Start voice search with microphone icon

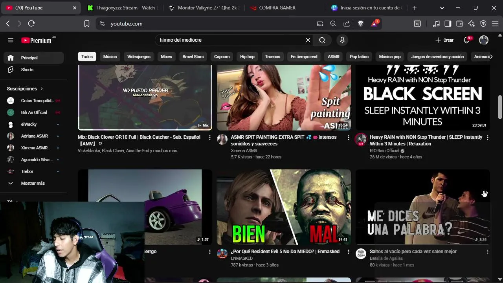click(342, 40)
